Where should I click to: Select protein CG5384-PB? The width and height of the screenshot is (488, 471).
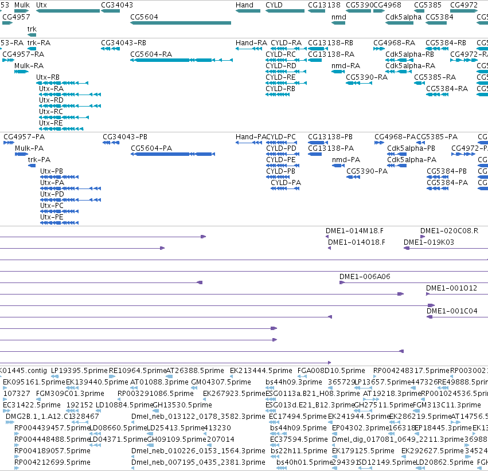pyautogui.click(x=438, y=177)
